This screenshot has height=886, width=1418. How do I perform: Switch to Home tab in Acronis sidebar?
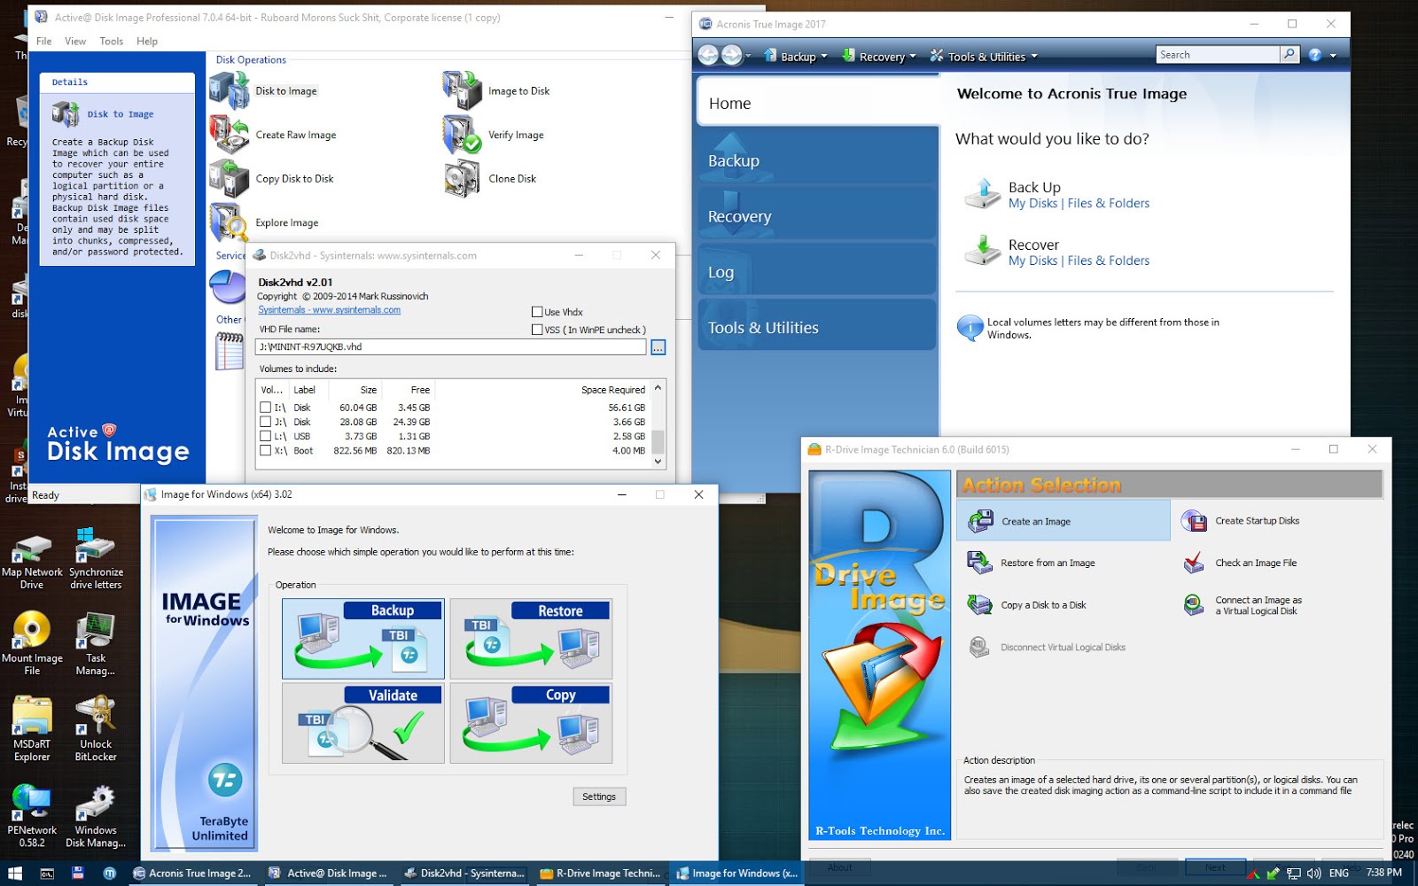817,103
